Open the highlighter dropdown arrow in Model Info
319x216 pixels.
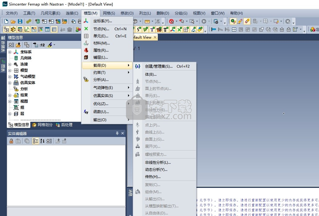[x=54, y=45]
